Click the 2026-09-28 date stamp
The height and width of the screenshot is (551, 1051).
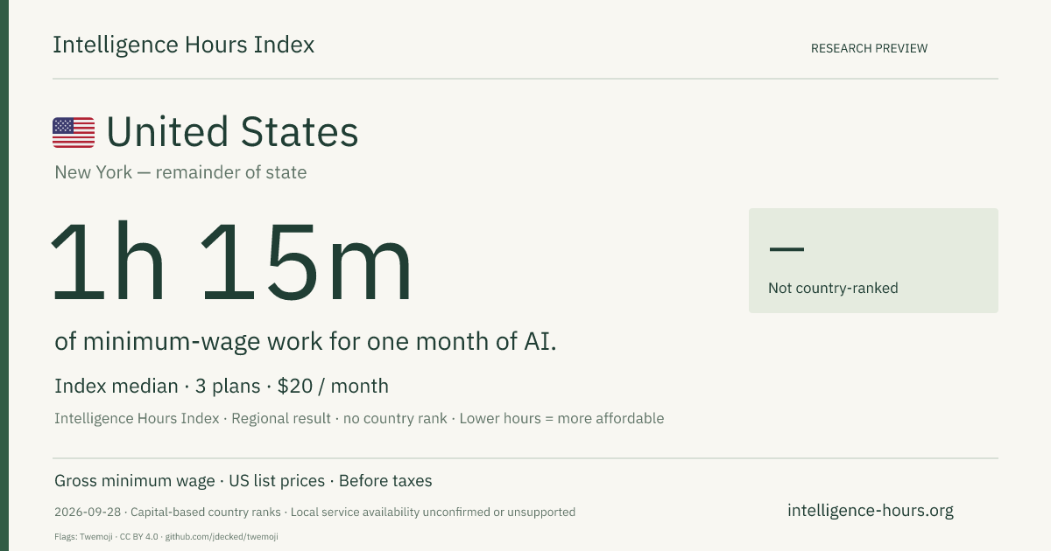tap(87, 512)
